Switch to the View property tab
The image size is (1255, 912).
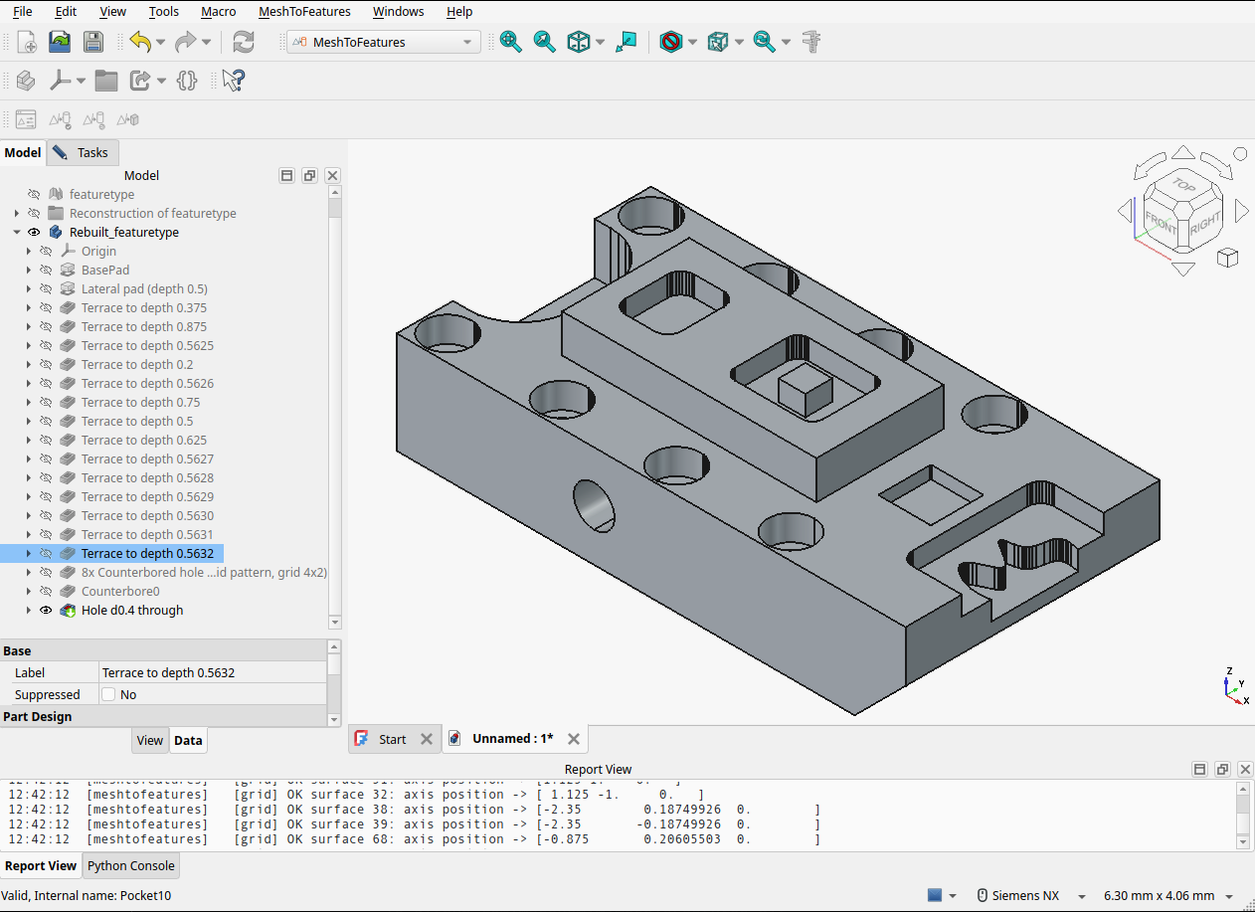pos(150,740)
